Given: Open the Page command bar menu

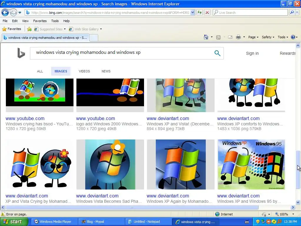Looking at the screenshot, I should click(253, 37).
